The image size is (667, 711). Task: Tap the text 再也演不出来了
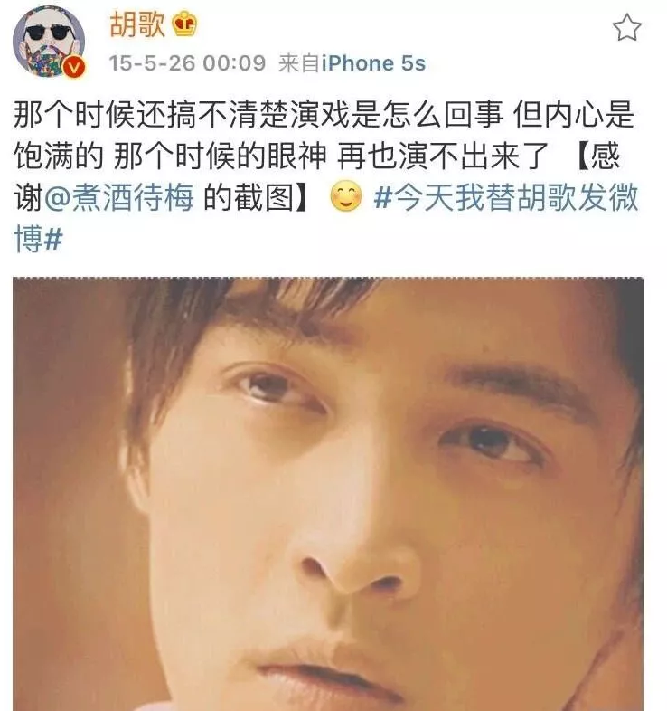point(443,156)
